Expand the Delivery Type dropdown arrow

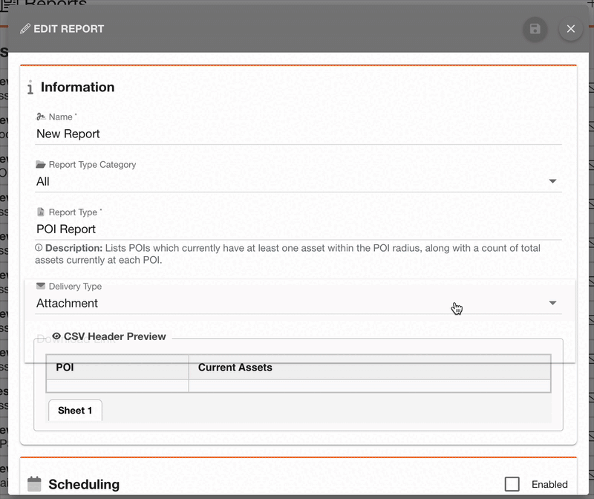[552, 303]
